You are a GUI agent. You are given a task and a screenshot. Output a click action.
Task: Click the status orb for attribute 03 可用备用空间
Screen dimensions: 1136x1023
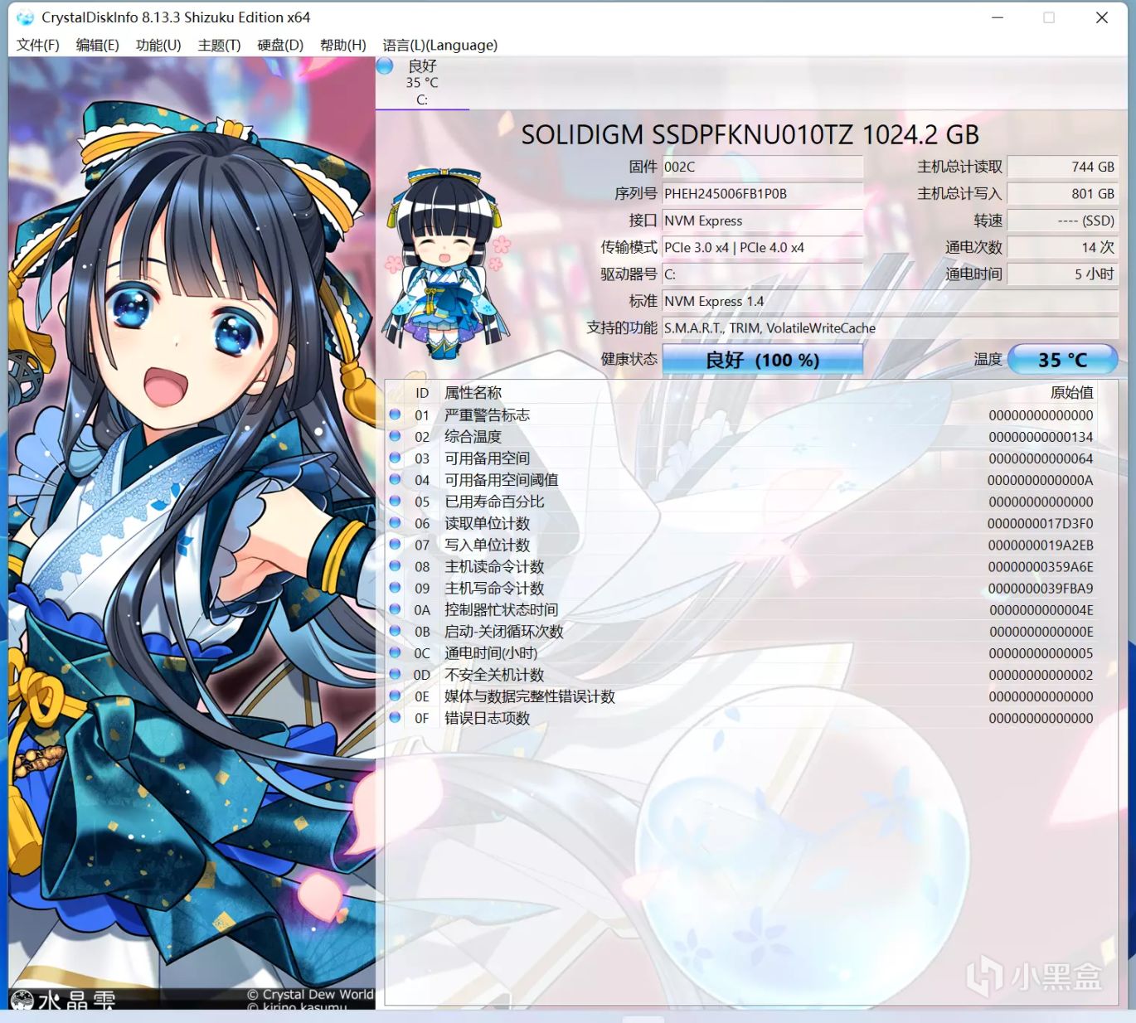[x=395, y=458]
